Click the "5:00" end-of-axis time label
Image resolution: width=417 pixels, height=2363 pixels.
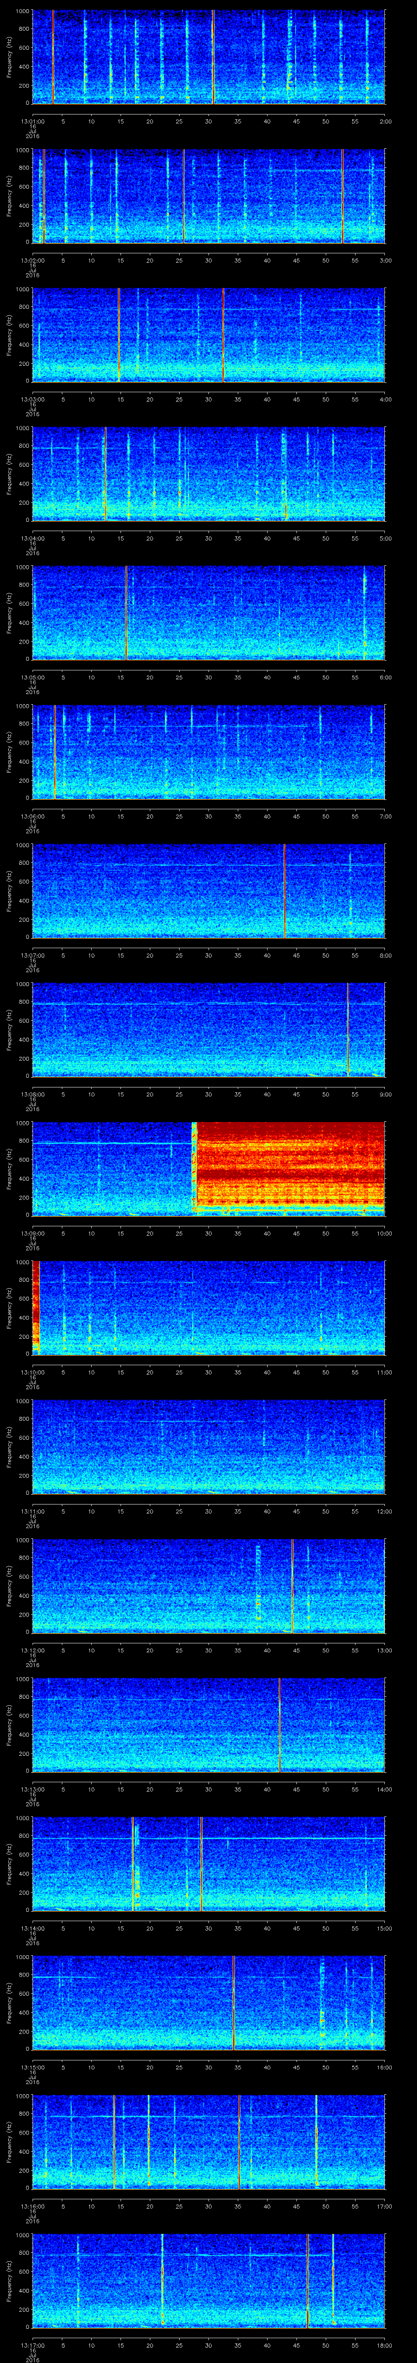(385, 538)
